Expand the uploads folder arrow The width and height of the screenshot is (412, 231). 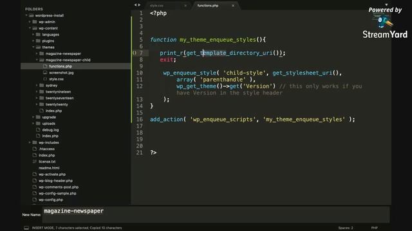[33, 123]
